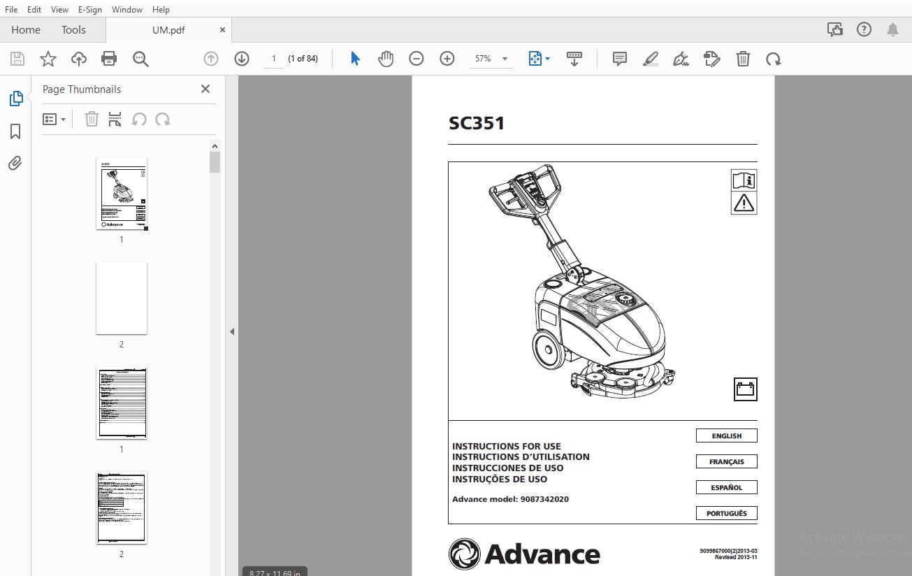This screenshot has width=912, height=576.
Task: Activate the selection arrow tool
Action: 355,59
